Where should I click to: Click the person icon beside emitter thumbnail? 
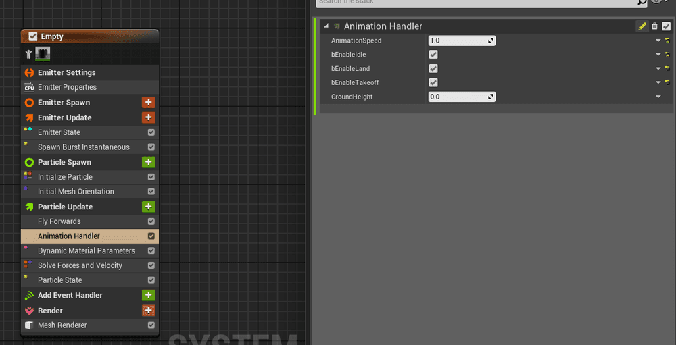[29, 54]
